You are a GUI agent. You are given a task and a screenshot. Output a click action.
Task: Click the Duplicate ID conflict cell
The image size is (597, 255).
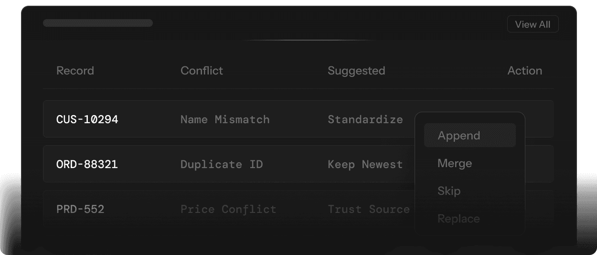pos(222,164)
